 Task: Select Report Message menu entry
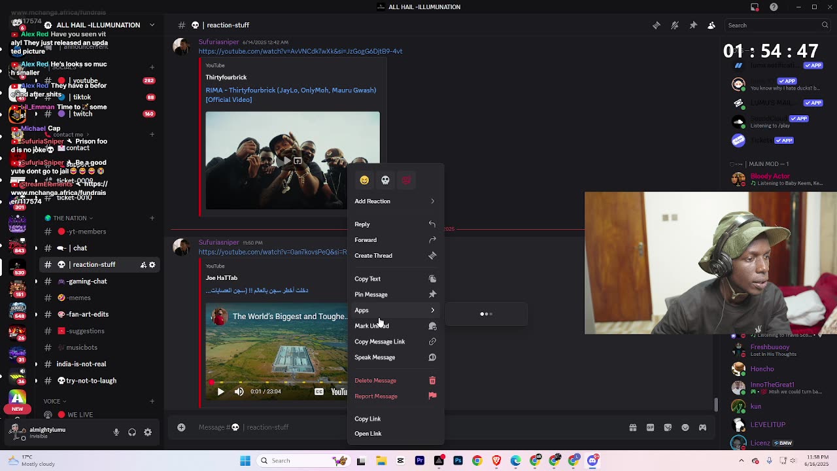395,396
